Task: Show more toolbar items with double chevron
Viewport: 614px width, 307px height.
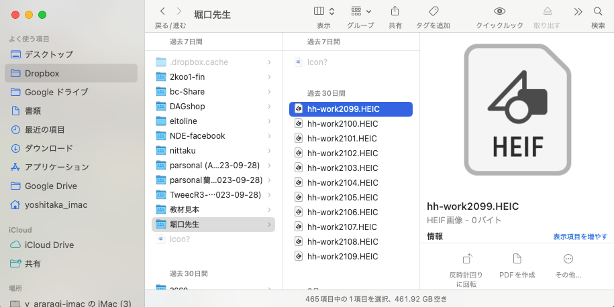Action: (x=578, y=11)
